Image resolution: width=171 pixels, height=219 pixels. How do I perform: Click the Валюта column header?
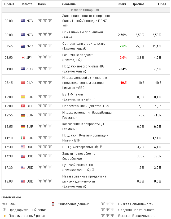(27, 4)
